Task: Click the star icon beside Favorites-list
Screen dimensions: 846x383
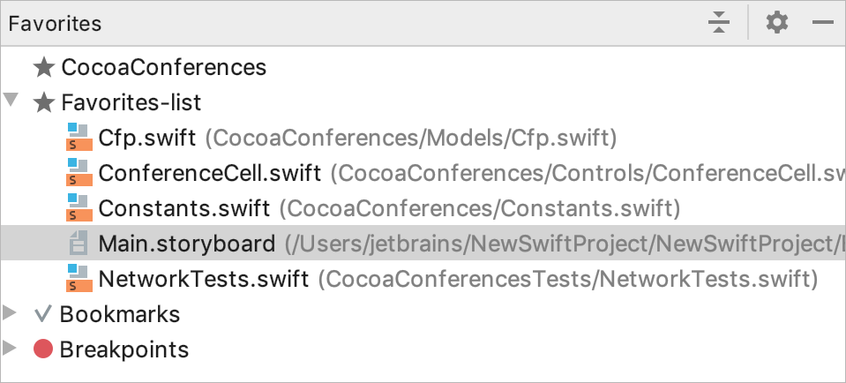Action: 44,102
